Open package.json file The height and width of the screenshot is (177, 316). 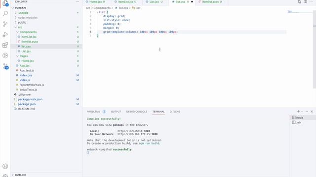tap(27, 104)
